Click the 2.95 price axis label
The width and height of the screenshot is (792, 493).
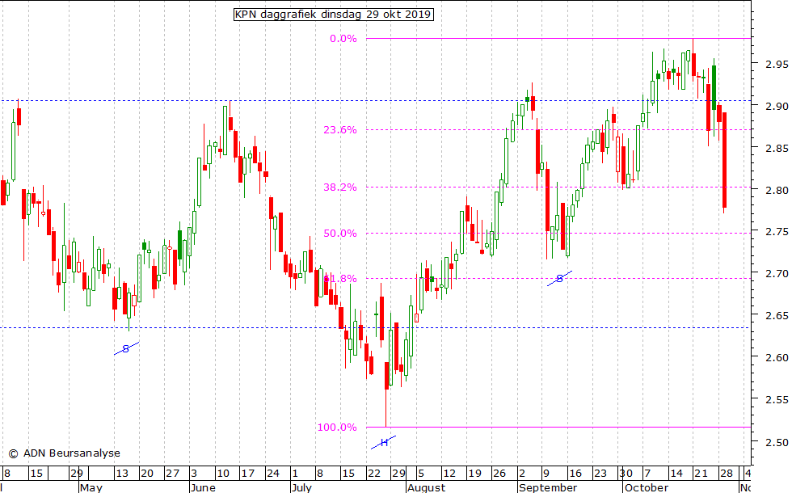coord(777,64)
